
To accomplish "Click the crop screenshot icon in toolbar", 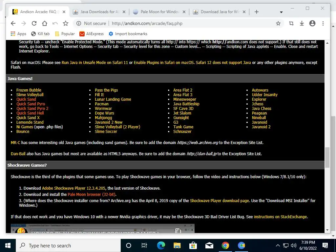I will tap(291, 23).
